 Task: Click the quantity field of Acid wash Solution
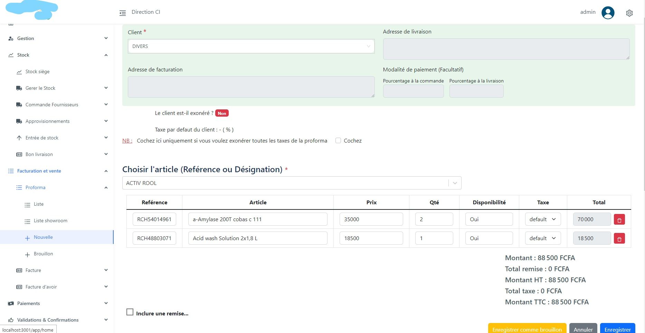click(434, 238)
